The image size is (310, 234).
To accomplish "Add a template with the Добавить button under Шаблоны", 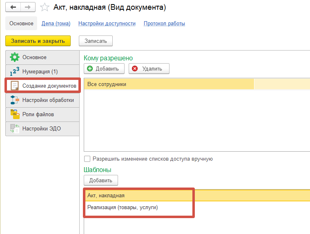I will point(101,180).
